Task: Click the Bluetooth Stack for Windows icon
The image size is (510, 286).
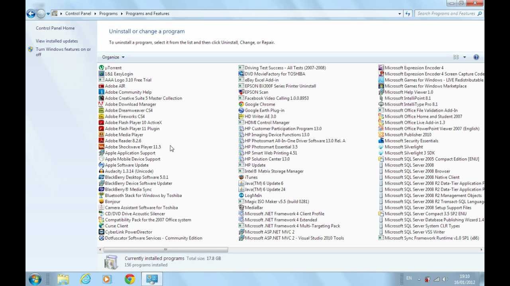Action: click(102, 195)
